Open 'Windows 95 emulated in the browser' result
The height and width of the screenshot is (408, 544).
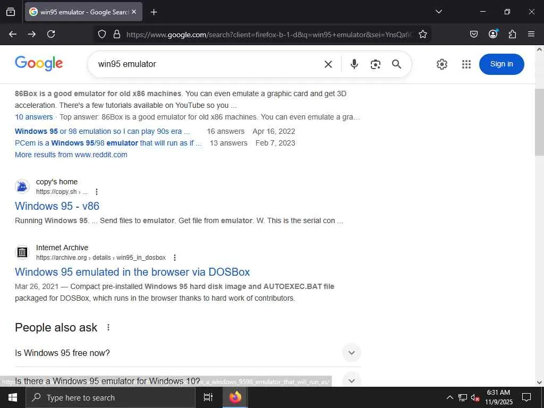(132, 272)
